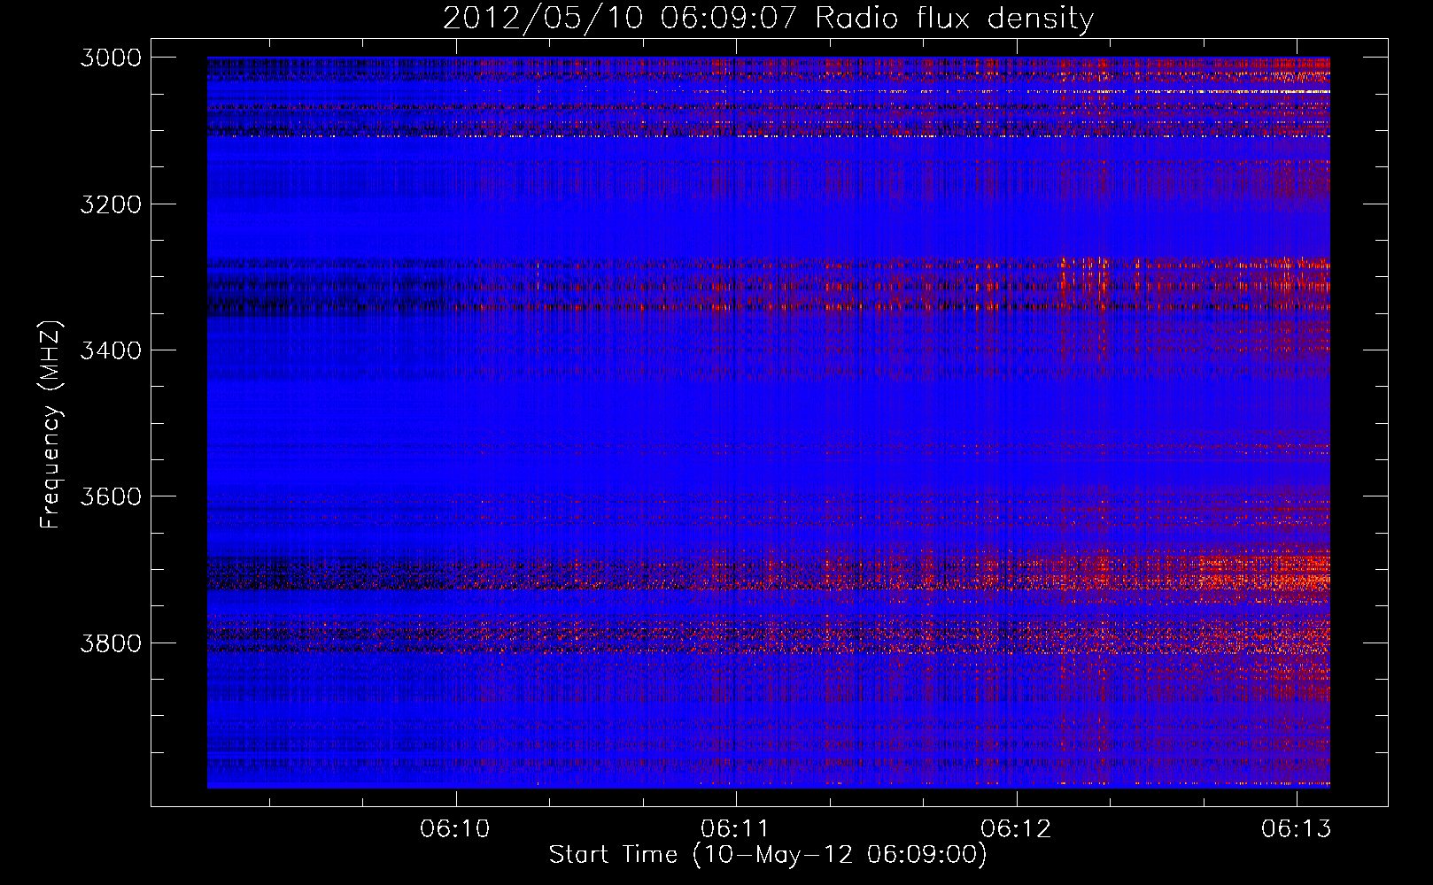Click the plot title '2012/05/10 06:09:07 Radio flux density'
Viewport: 1433px width, 885px height.
(768, 18)
